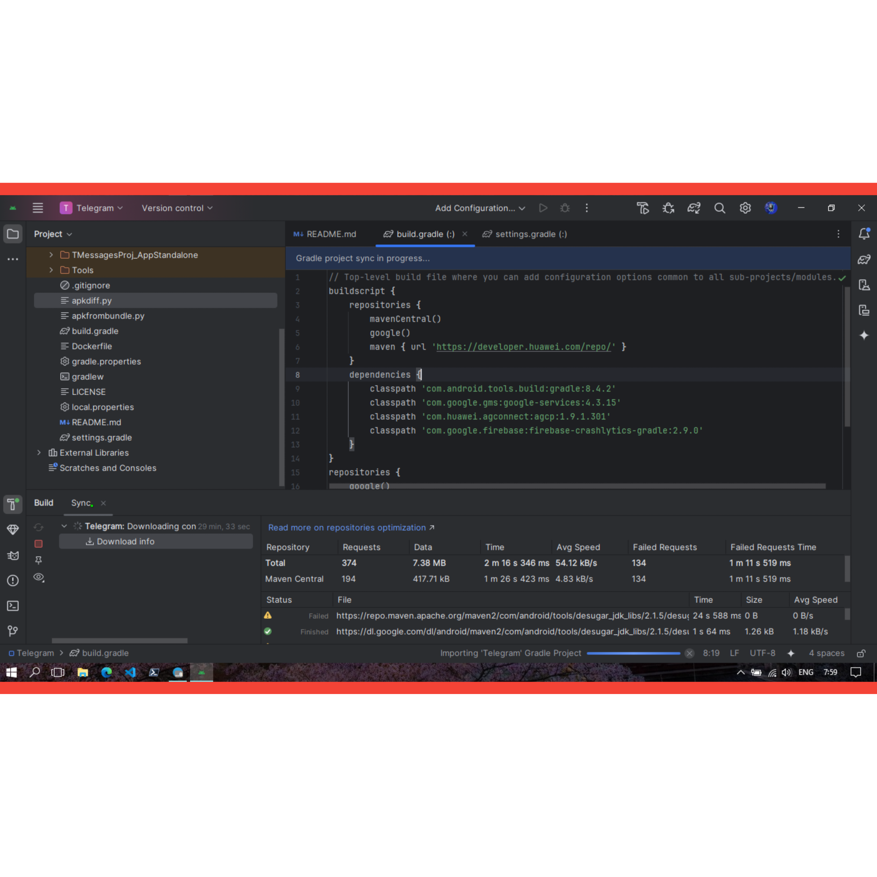877x877 pixels.
Task: Open Visual Studio Code from taskbar
Action: click(130, 672)
